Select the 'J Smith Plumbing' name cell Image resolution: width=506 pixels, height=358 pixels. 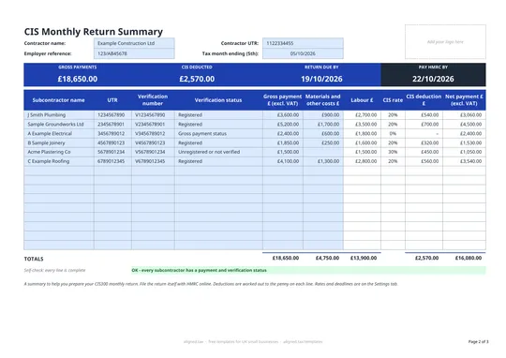pos(59,115)
